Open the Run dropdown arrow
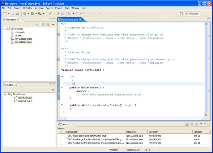Image resolution: width=213 pixels, height=153 pixels. [x=36, y=14]
